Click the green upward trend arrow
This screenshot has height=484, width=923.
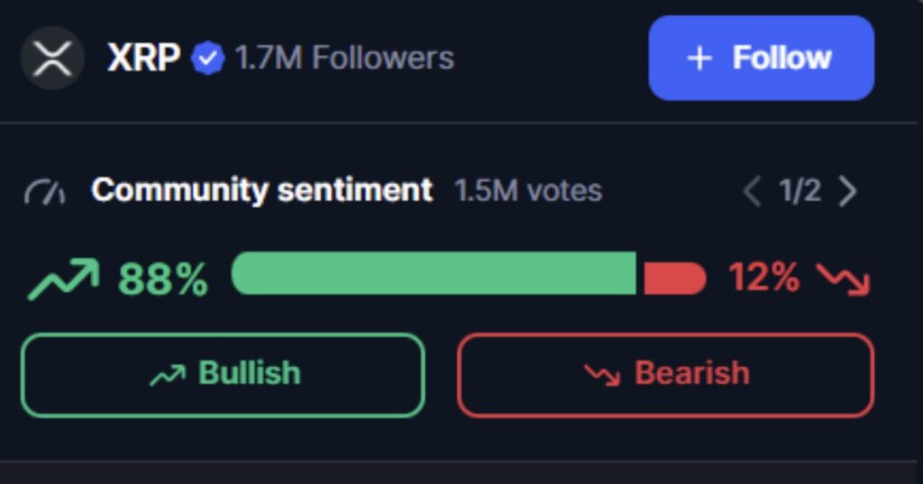tap(63, 279)
